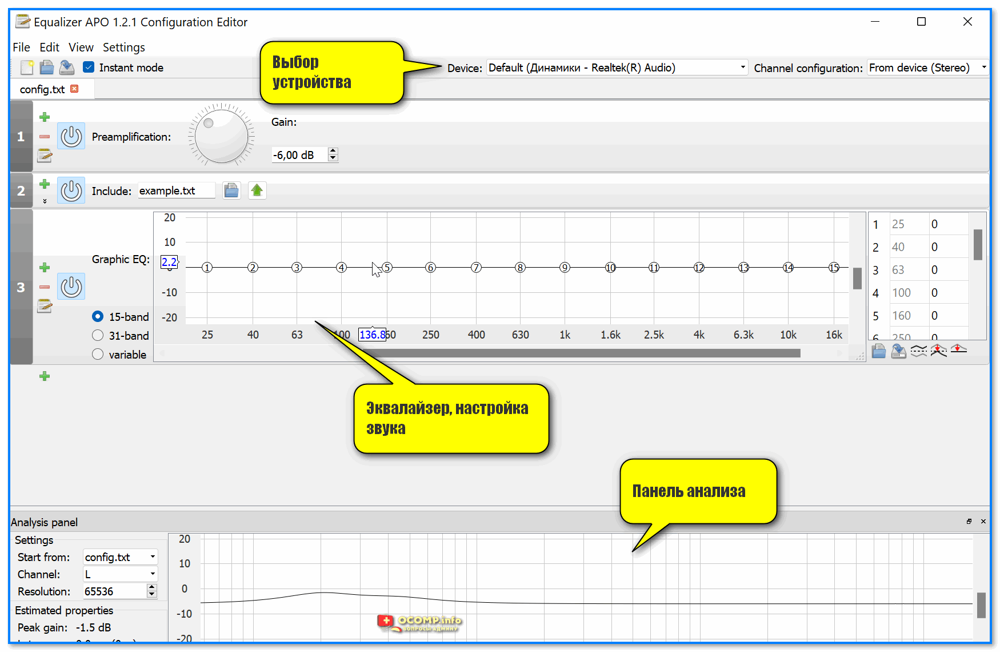Image resolution: width=1000 pixels, height=652 pixels.
Task: Import Graphic EQ curve from file
Action: (879, 351)
